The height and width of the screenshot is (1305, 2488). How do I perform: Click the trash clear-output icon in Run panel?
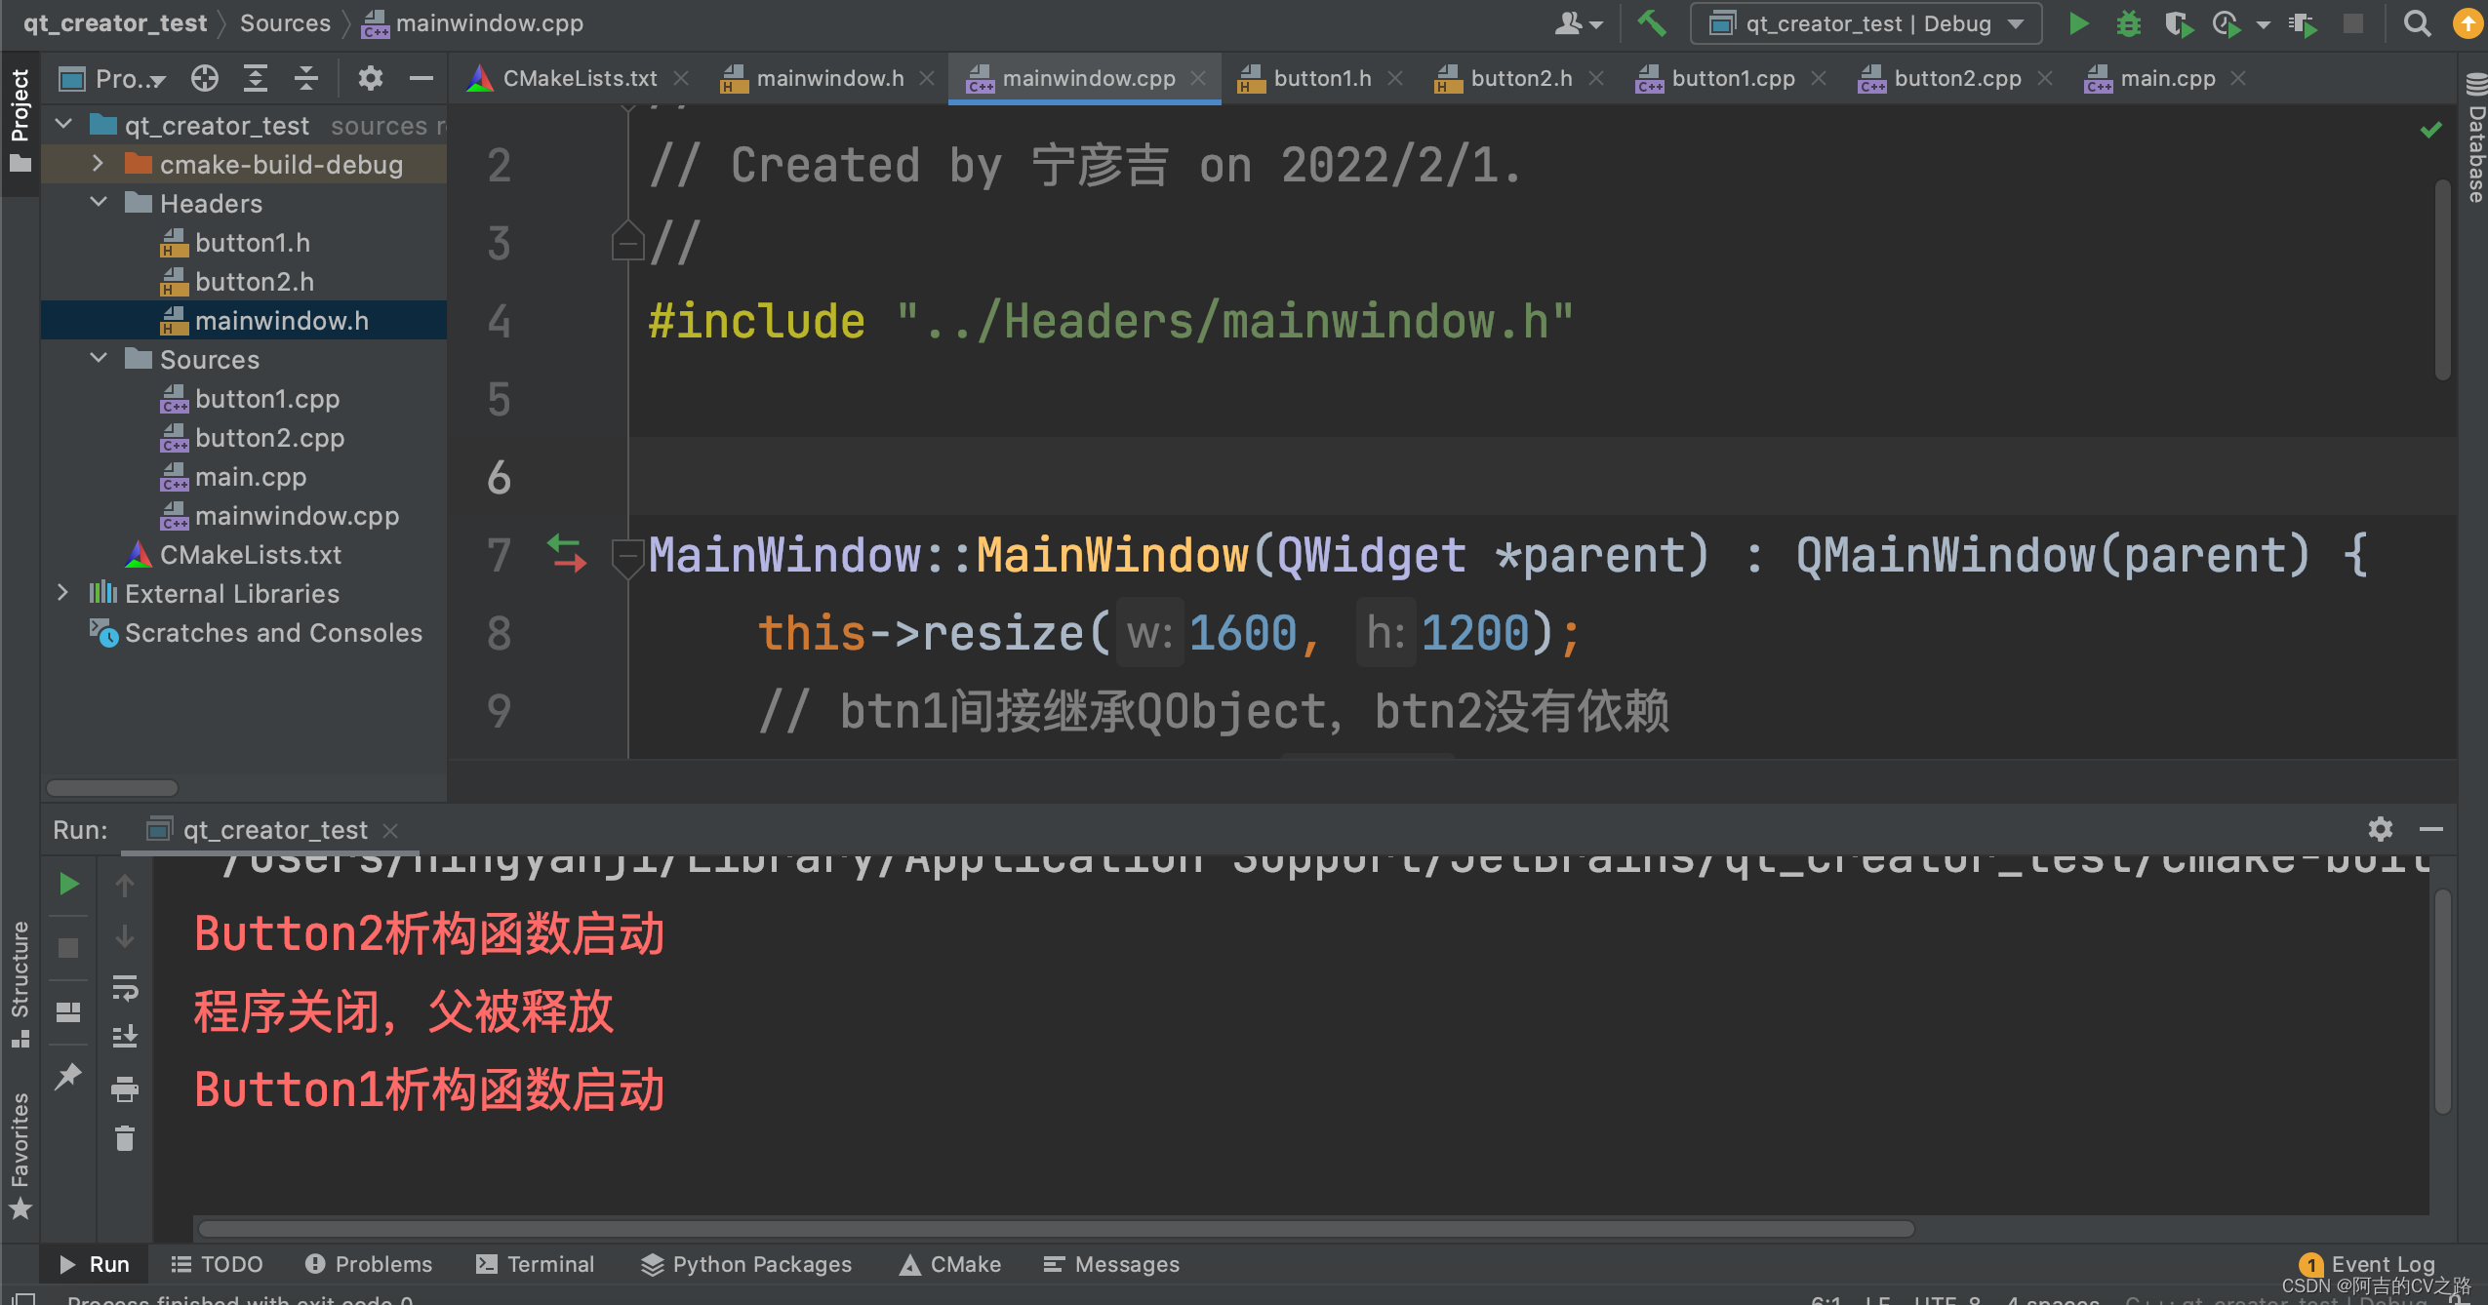click(x=125, y=1138)
